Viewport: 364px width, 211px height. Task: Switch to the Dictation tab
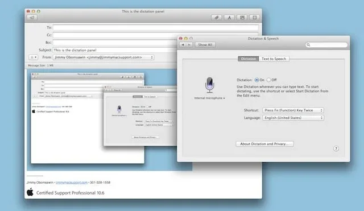[249, 59]
